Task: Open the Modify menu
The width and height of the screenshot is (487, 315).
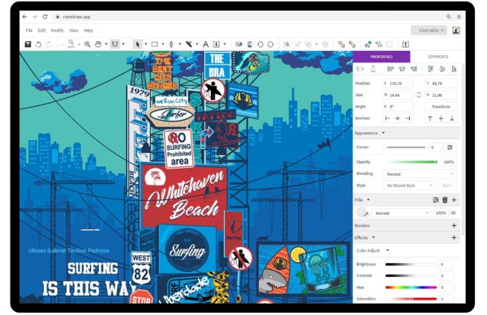Action: [x=57, y=30]
